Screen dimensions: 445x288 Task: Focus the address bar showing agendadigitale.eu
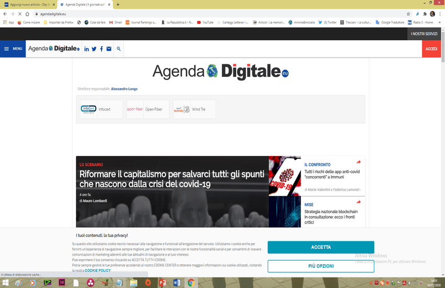[221, 14]
